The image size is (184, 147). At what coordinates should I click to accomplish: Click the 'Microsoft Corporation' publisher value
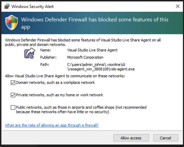(85, 57)
